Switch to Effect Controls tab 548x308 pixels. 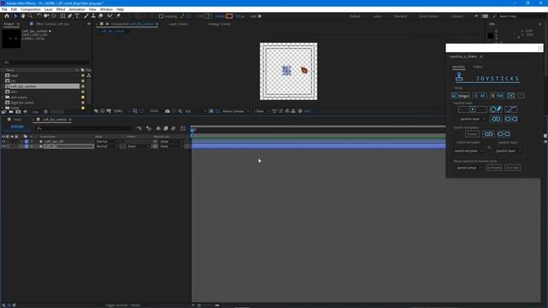coord(52,24)
